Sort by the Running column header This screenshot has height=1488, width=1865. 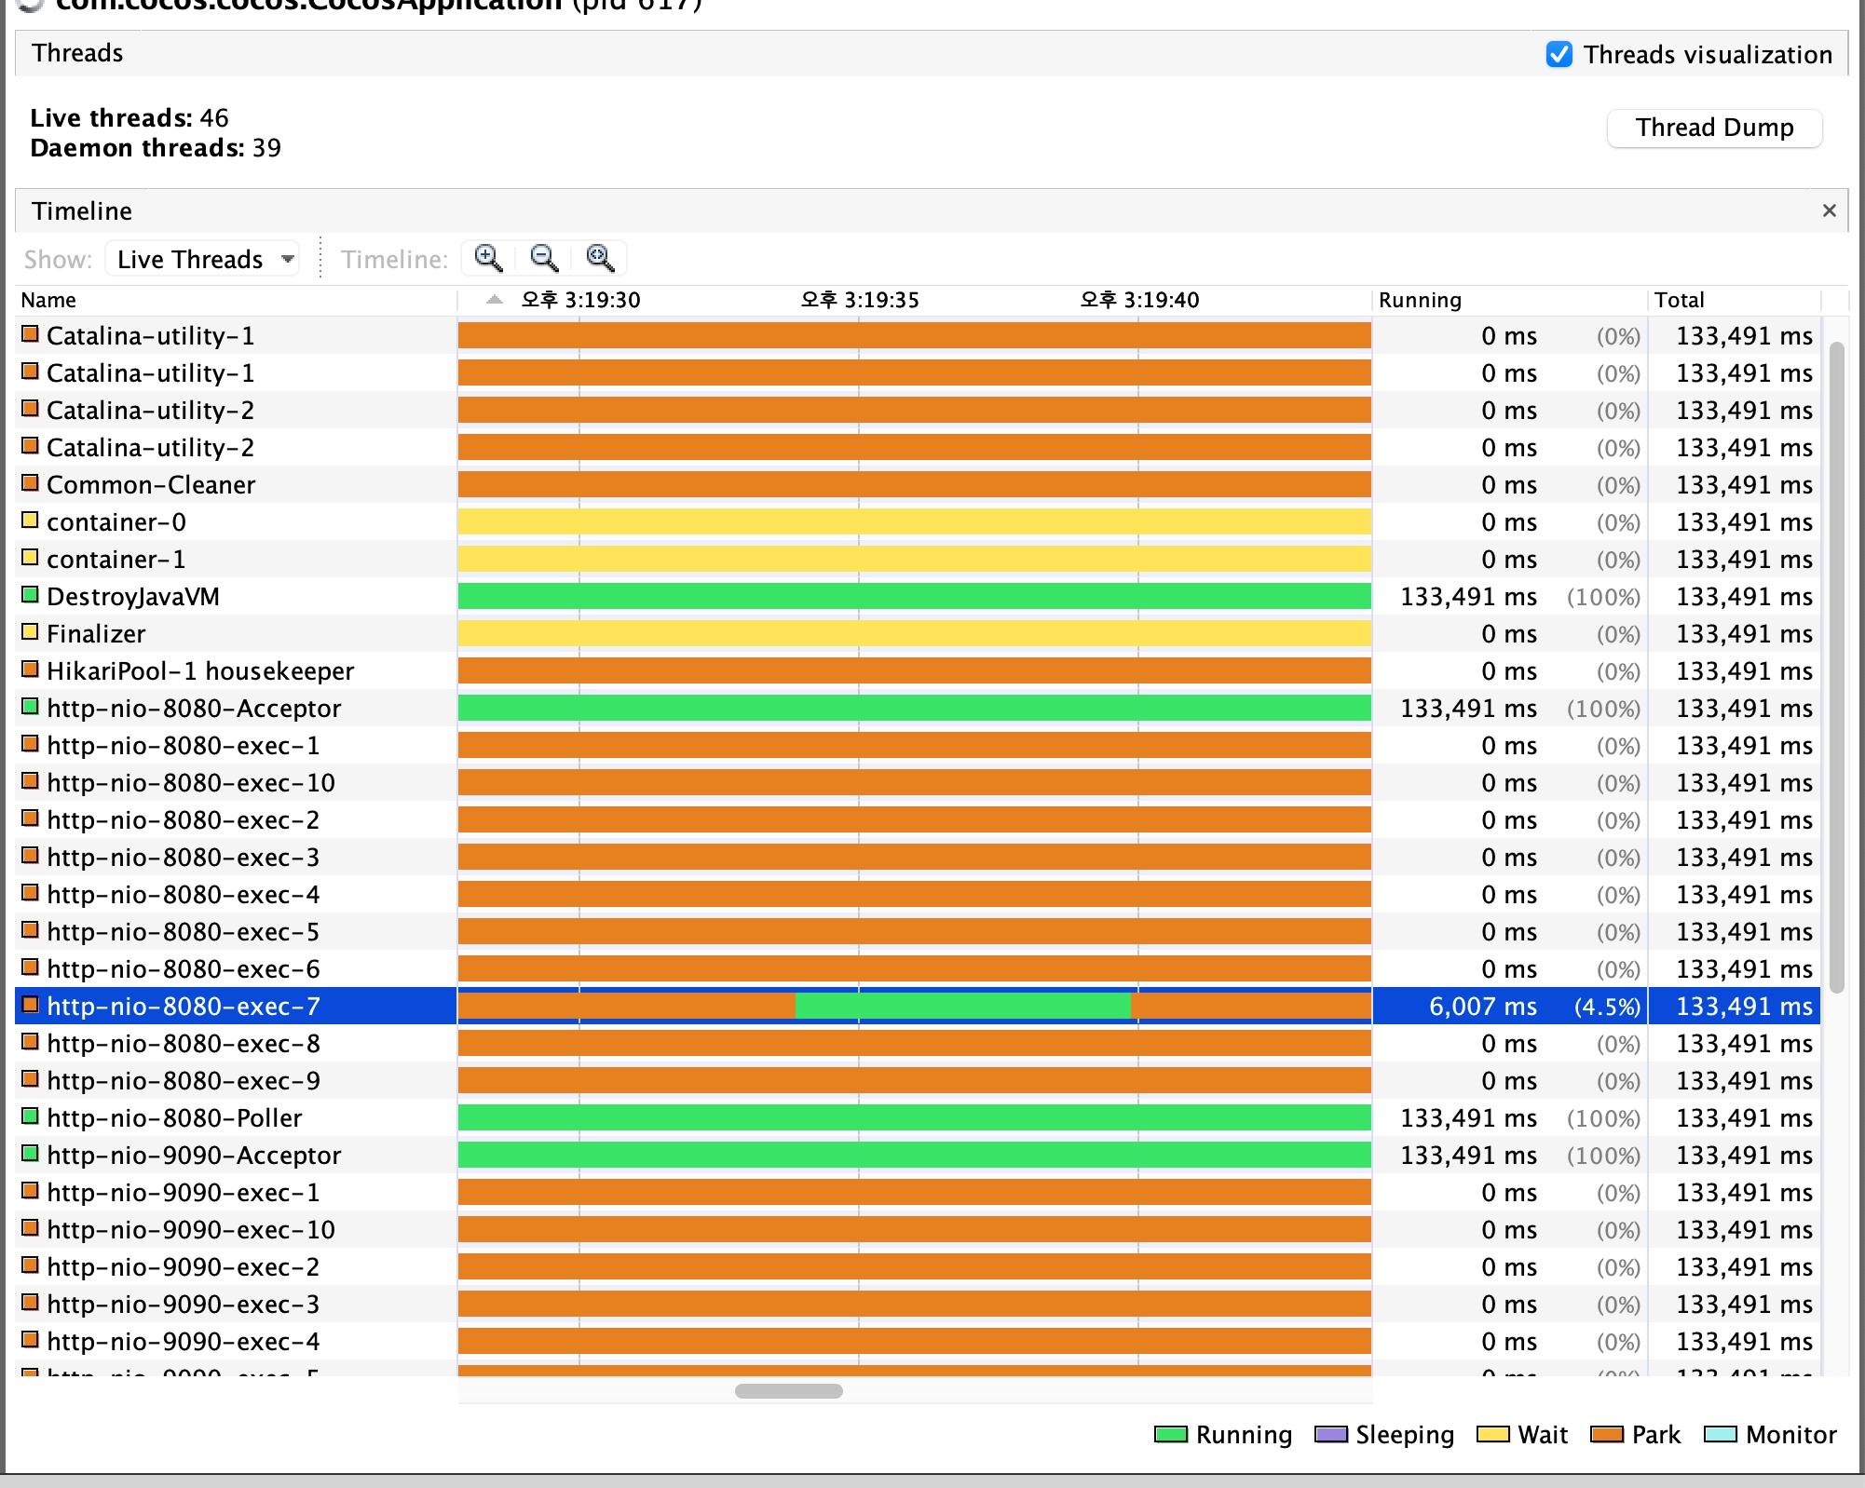(1419, 300)
